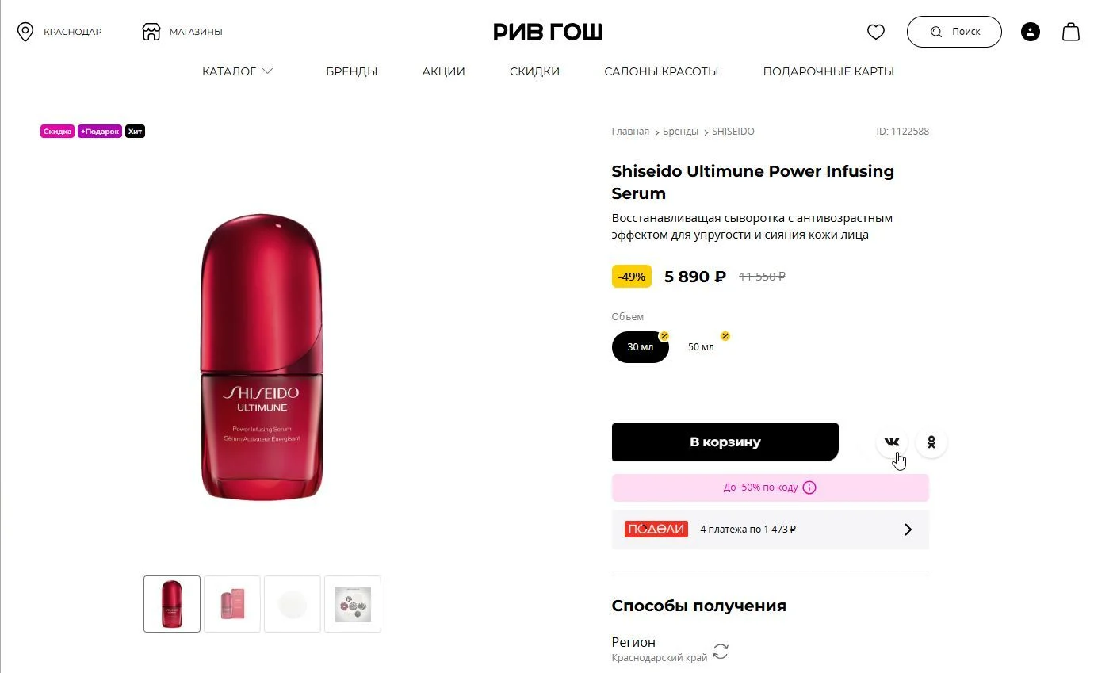
Task: View the fourth gift set thumbnail
Action: click(353, 604)
